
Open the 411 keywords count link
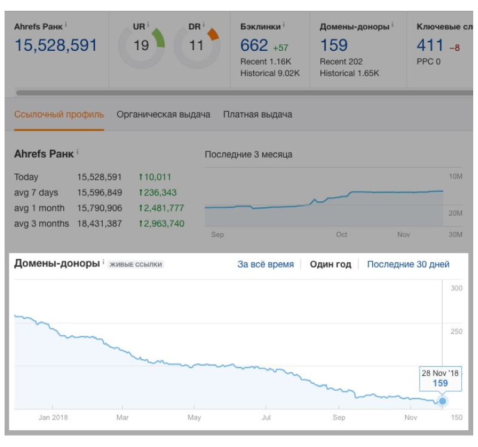click(430, 45)
